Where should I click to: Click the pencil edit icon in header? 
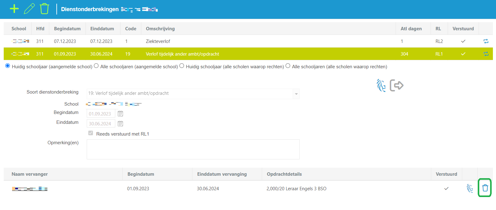(x=29, y=9)
